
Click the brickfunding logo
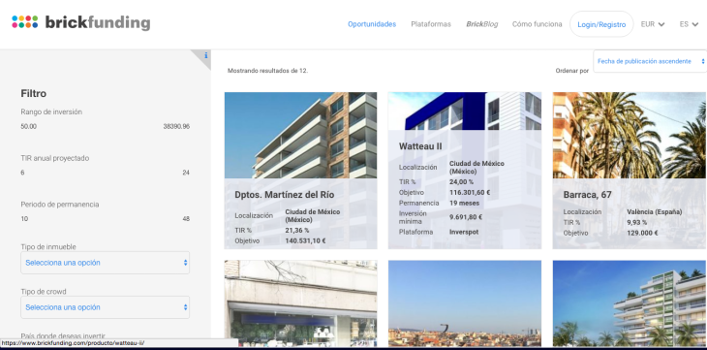tap(80, 22)
